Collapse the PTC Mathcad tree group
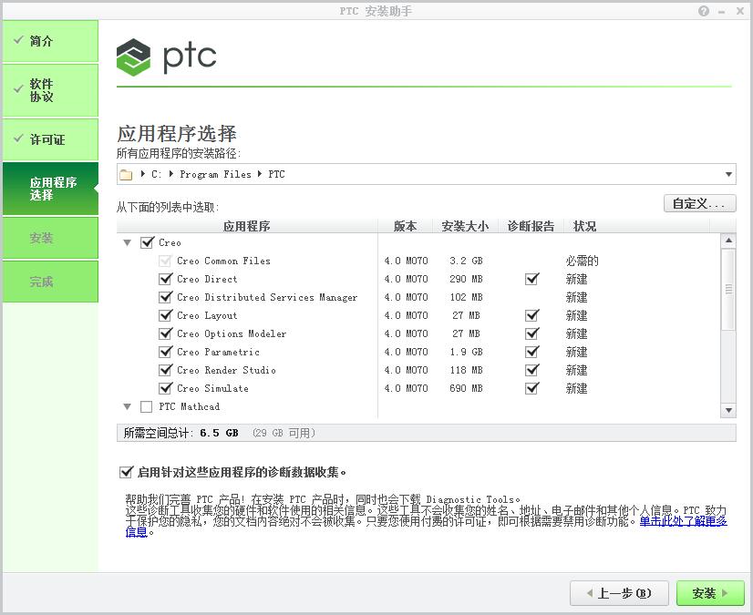Viewport: 753px width, 615px height. (128, 407)
